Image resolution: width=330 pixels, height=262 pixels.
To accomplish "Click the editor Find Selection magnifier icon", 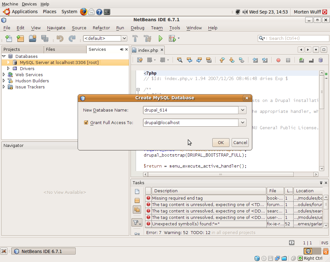I will pos(180,60).
